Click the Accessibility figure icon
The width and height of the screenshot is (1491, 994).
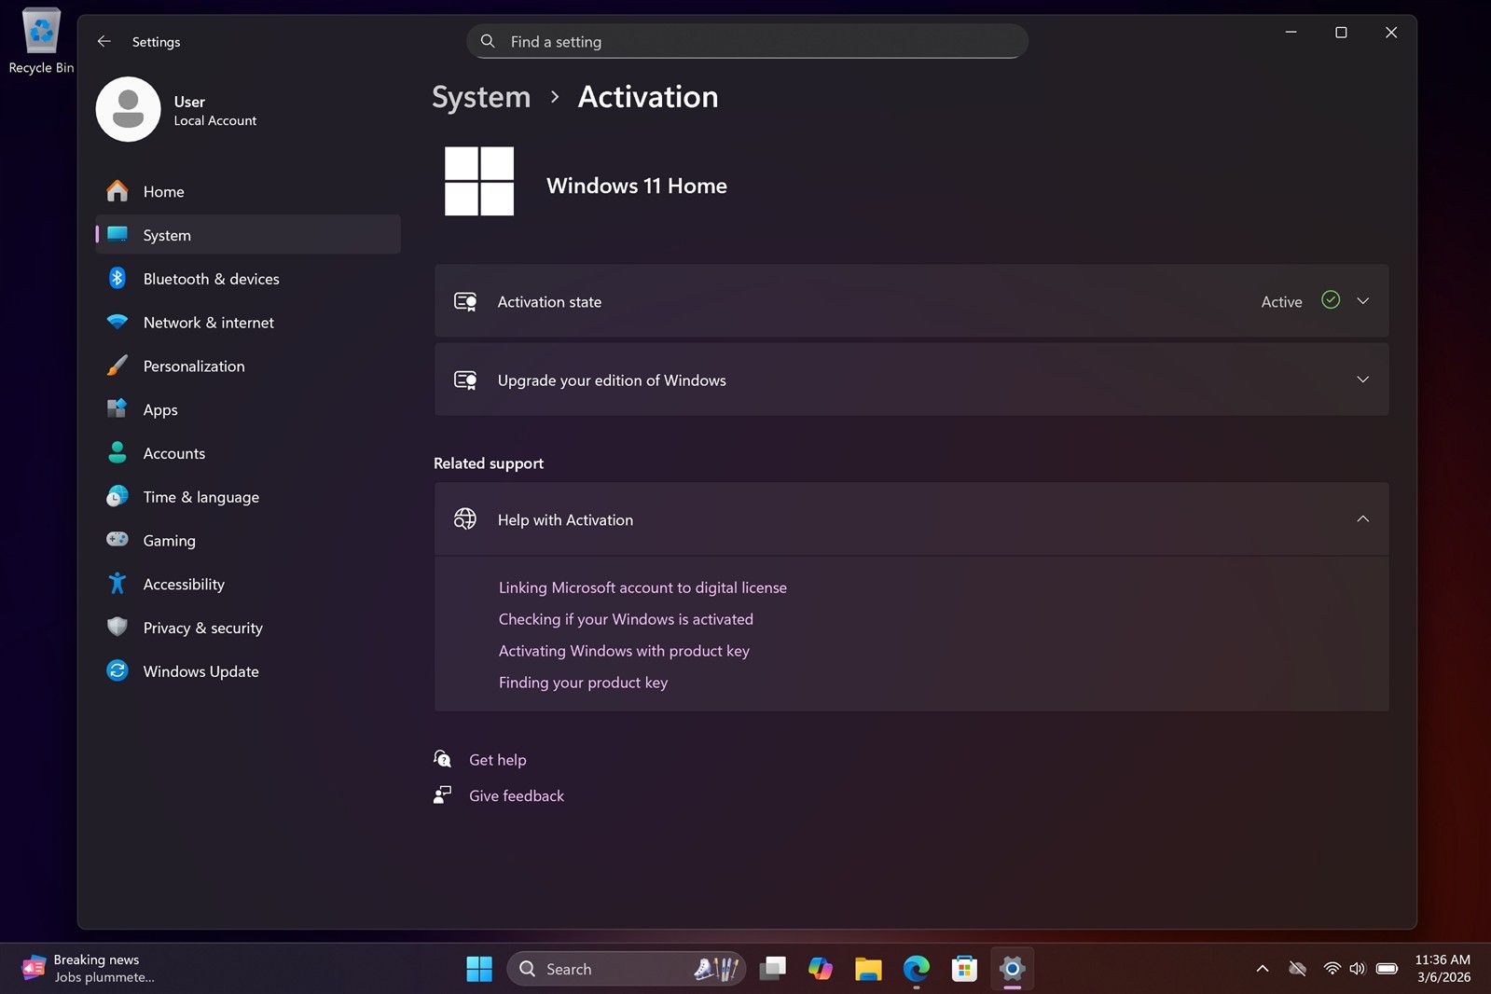point(117,583)
